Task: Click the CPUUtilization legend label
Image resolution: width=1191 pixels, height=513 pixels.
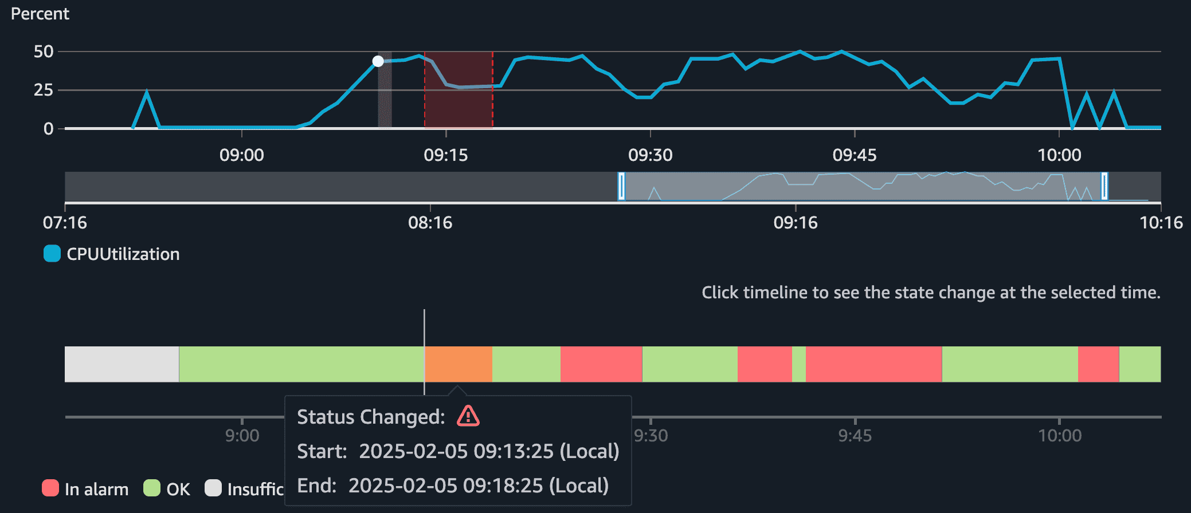Action: [123, 254]
